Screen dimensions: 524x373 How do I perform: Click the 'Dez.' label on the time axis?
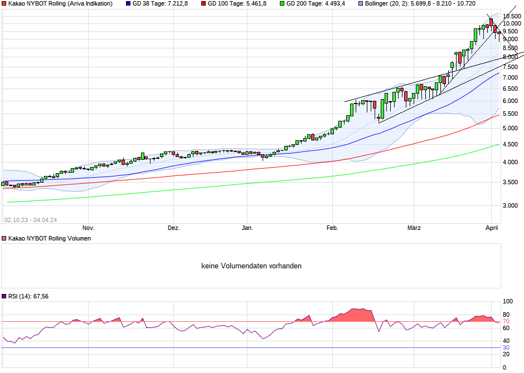[x=174, y=228]
